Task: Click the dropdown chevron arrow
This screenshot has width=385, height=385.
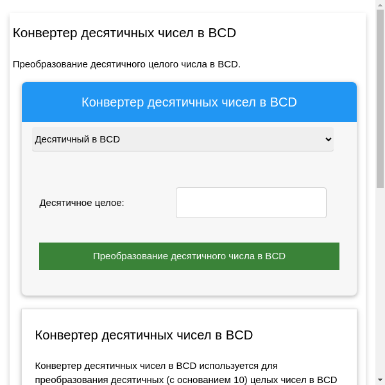Action: tap(329, 139)
